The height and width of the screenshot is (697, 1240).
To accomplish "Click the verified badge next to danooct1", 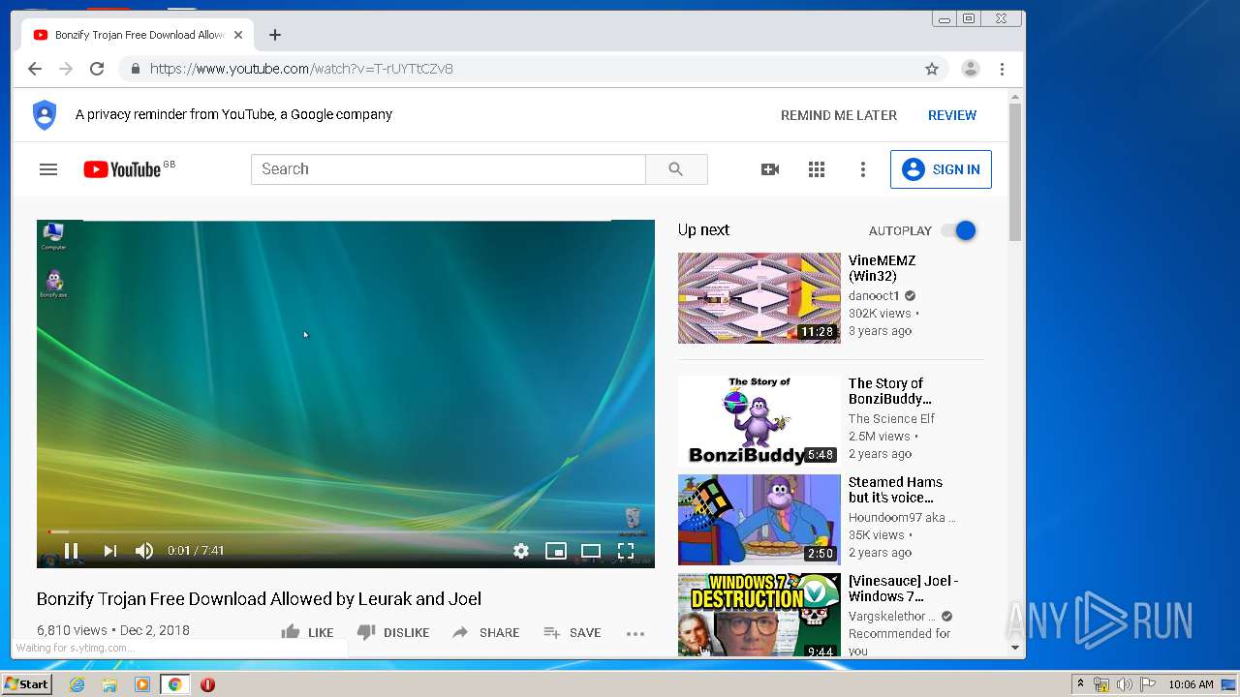I will (x=910, y=296).
